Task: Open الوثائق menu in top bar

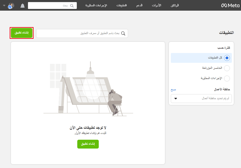Action: pos(175,6)
